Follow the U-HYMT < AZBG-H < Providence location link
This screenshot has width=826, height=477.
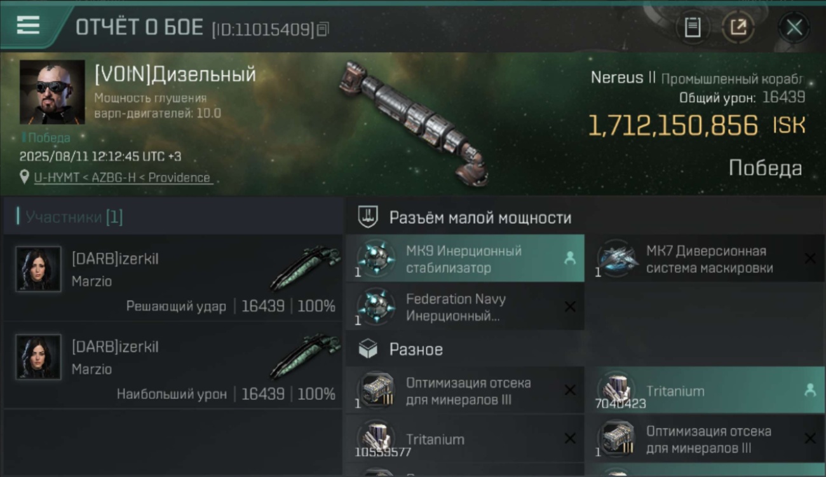tap(123, 177)
